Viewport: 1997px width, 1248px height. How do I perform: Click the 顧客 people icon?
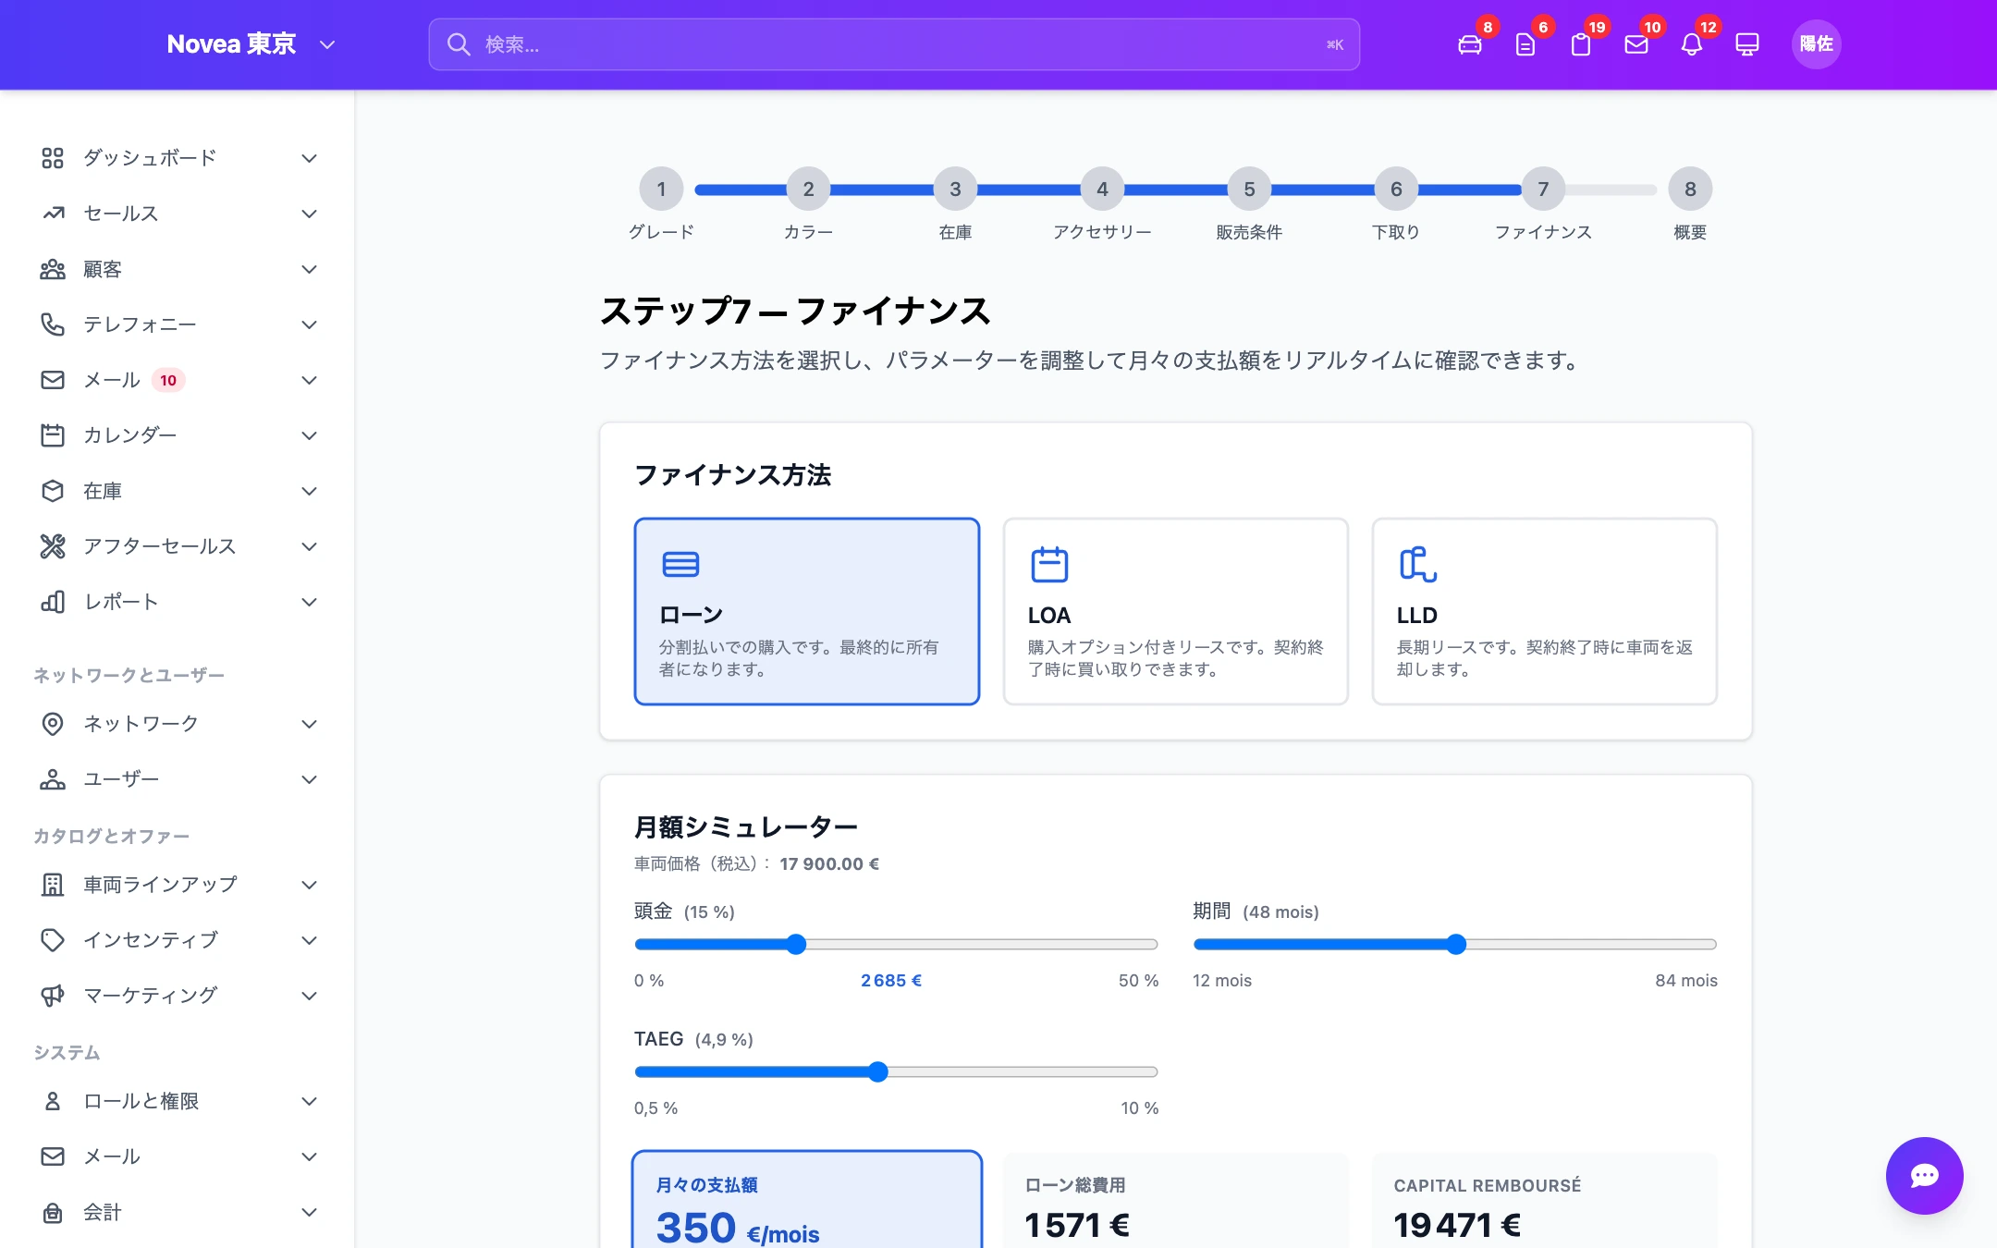(53, 269)
